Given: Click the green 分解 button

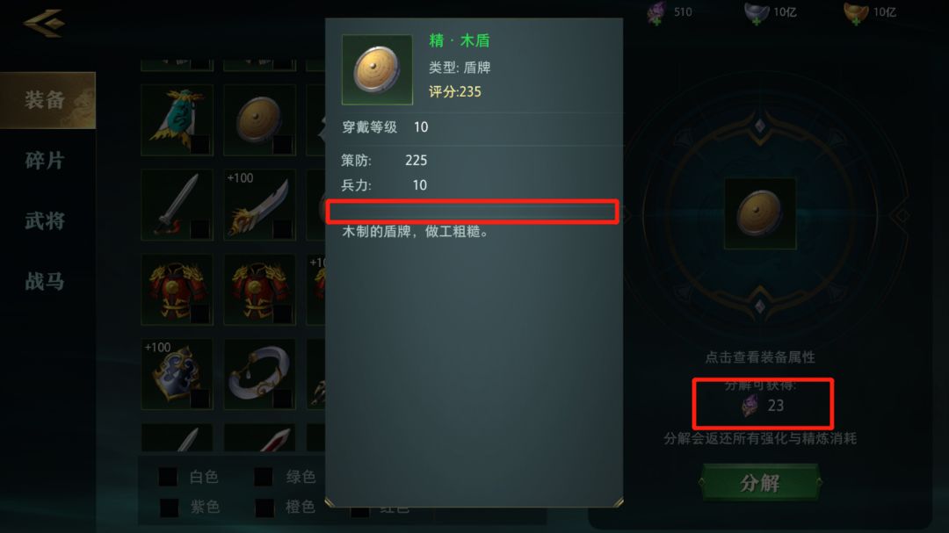Looking at the screenshot, I should 760,482.
